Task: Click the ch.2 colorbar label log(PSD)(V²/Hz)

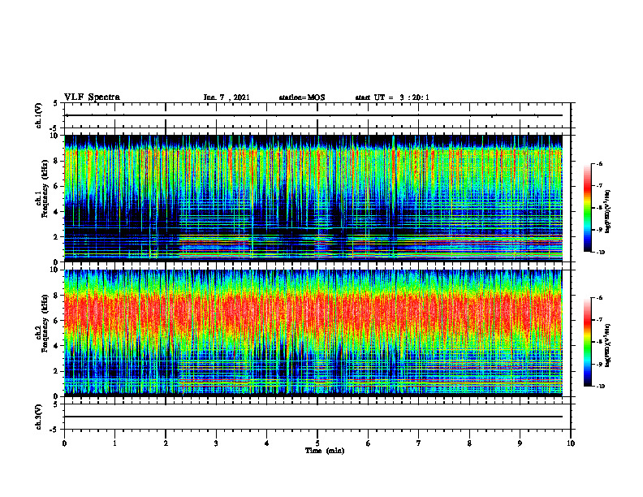Action: [x=608, y=346]
